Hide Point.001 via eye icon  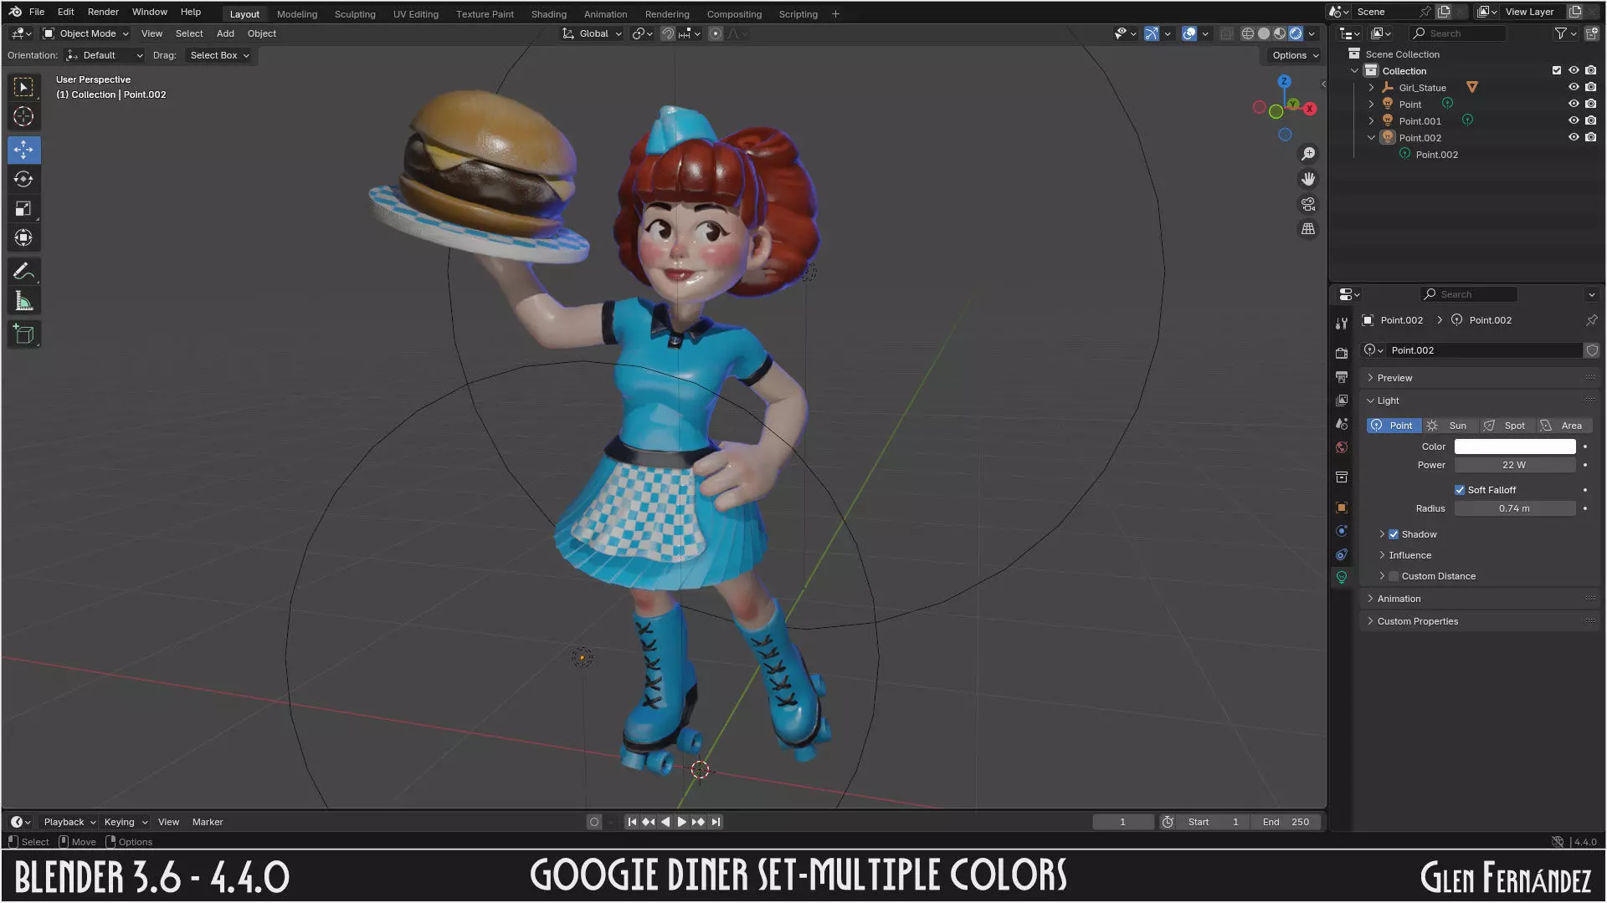point(1574,120)
